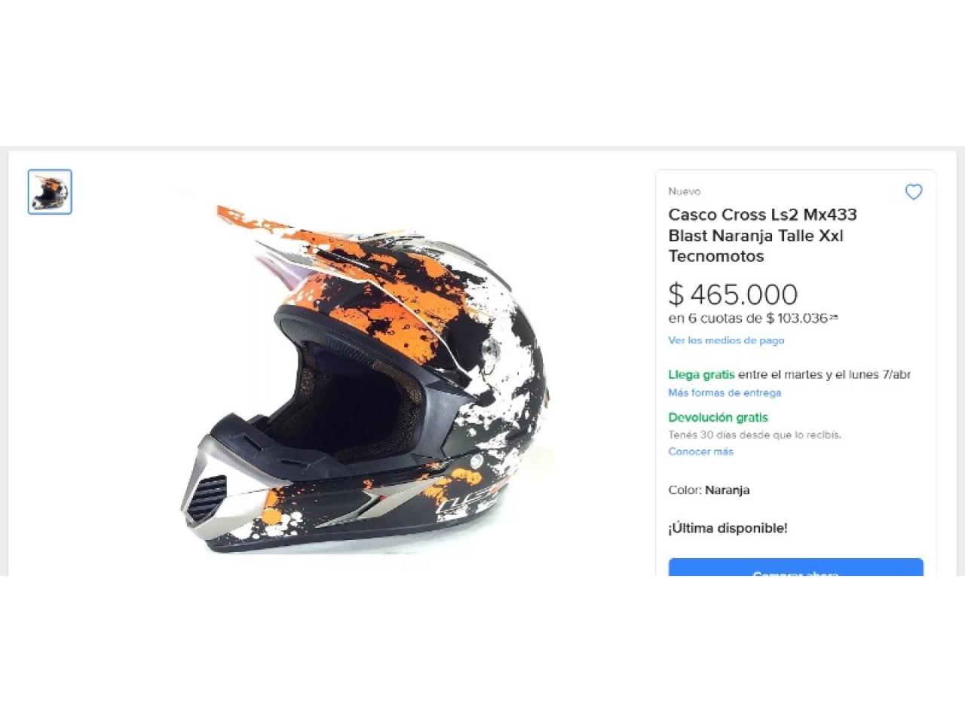Screen dimensions: 965x723
Task: Click the green 'Devolución gratis' heading
Action: (718, 417)
